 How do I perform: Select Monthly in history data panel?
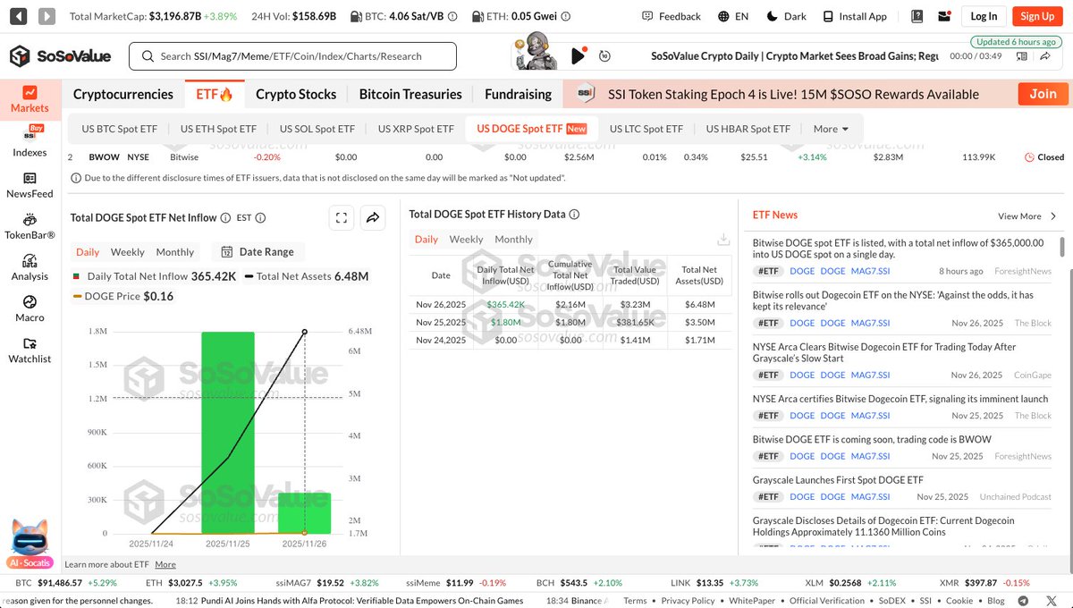point(513,239)
